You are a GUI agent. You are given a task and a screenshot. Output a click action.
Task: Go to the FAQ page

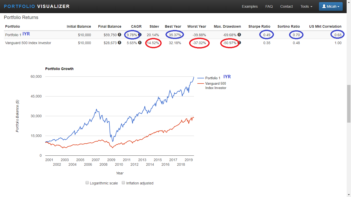pos(269,6)
